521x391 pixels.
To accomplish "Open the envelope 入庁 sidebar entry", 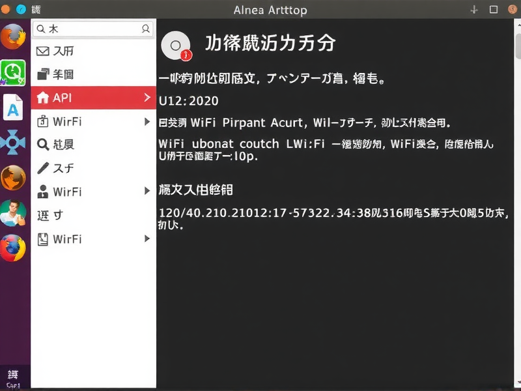I will 42,51.
